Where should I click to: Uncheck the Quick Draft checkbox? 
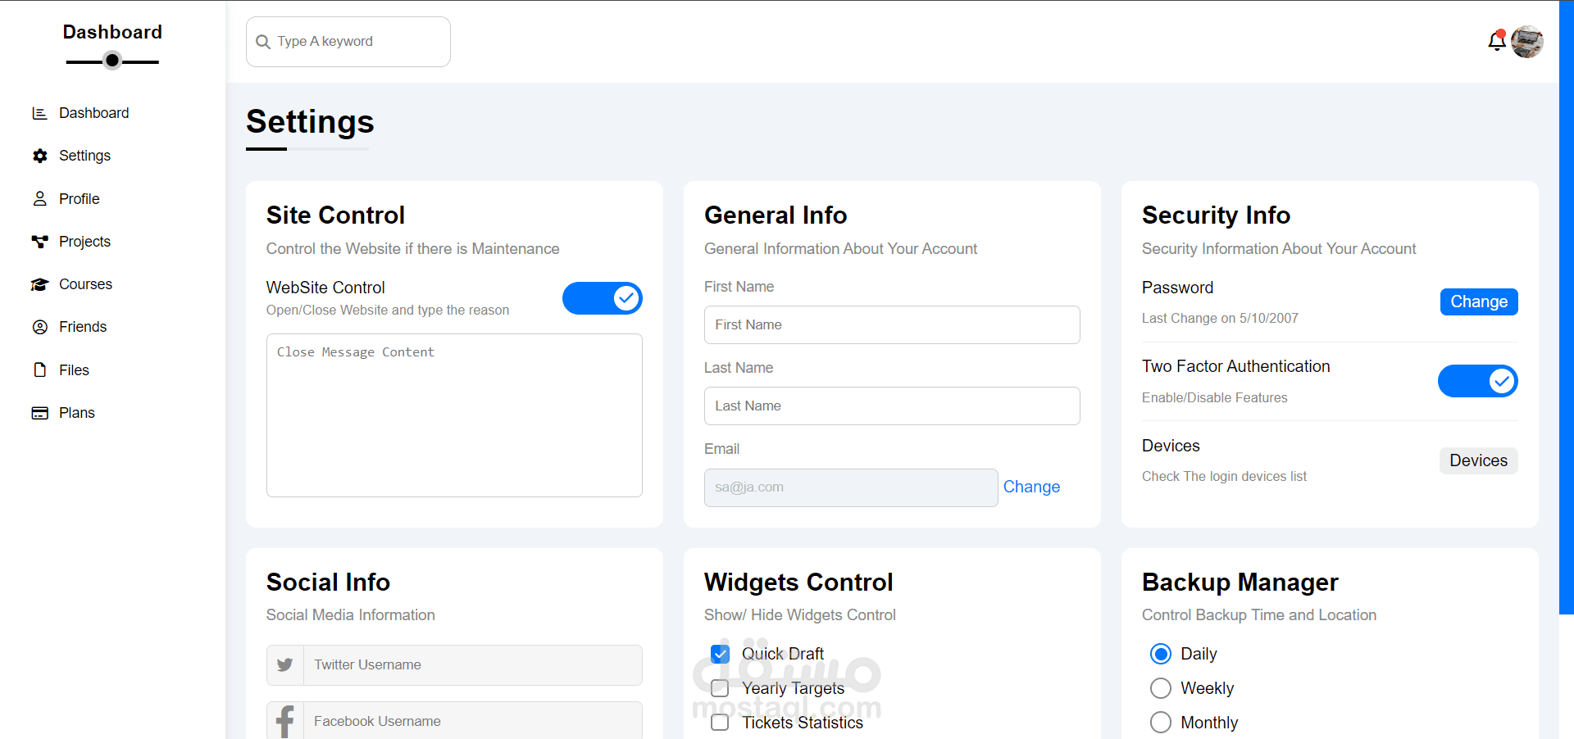point(720,654)
